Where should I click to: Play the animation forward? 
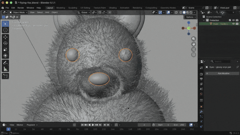[93, 125]
